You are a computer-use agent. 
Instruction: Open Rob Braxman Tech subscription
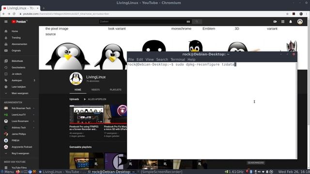pyautogui.click(x=21, y=108)
